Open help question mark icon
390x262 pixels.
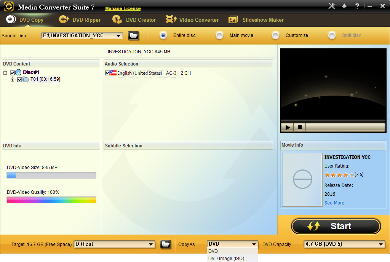(357, 6)
